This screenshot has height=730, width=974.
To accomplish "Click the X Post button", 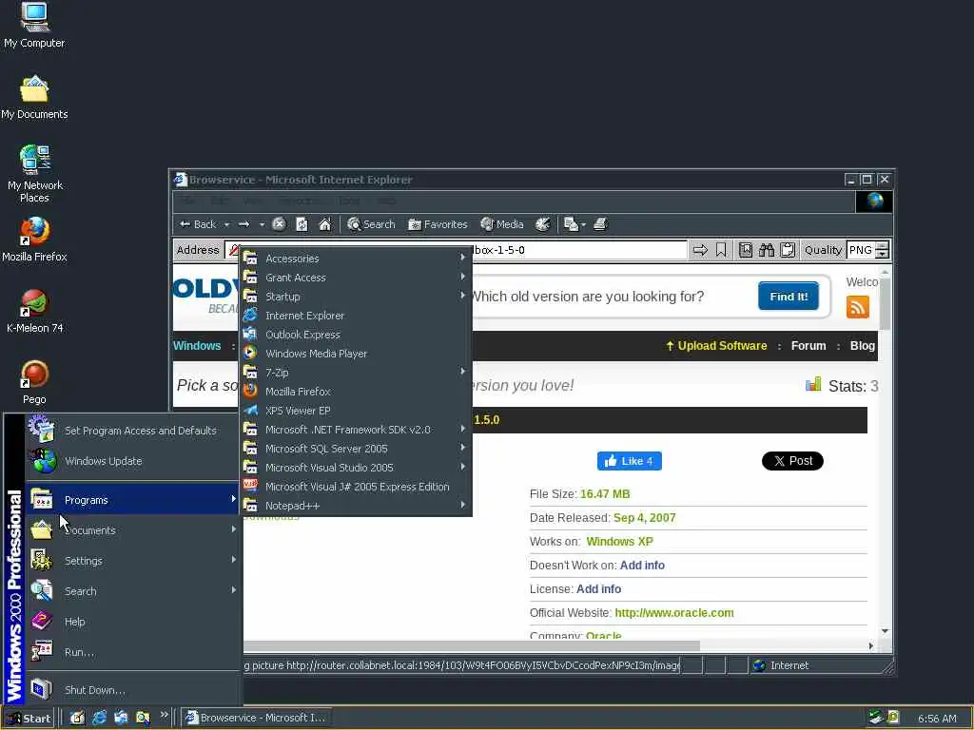I will tap(792, 461).
